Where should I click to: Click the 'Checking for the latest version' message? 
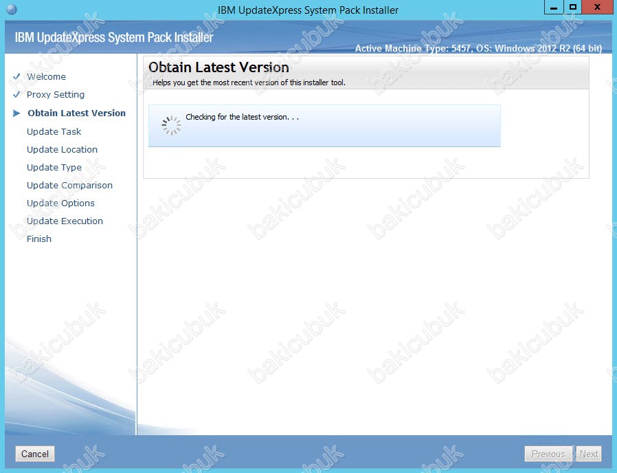[243, 117]
